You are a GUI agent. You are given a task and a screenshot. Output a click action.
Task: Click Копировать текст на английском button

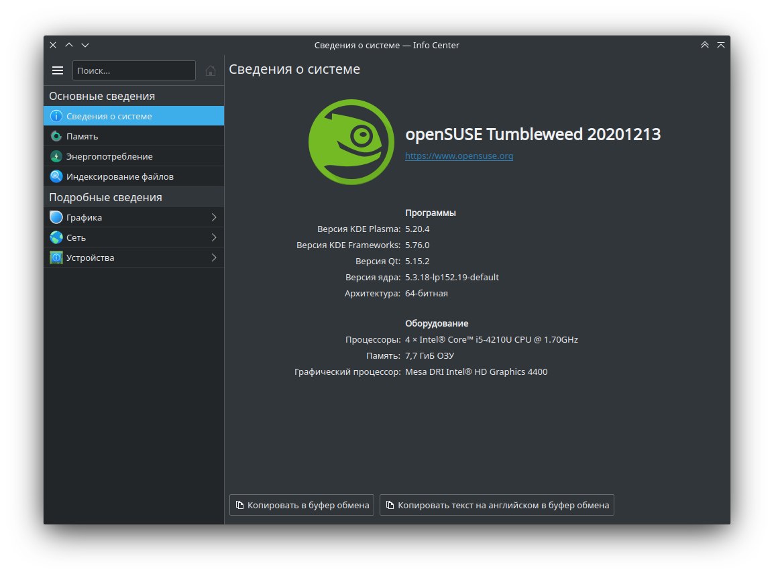(496, 505)
